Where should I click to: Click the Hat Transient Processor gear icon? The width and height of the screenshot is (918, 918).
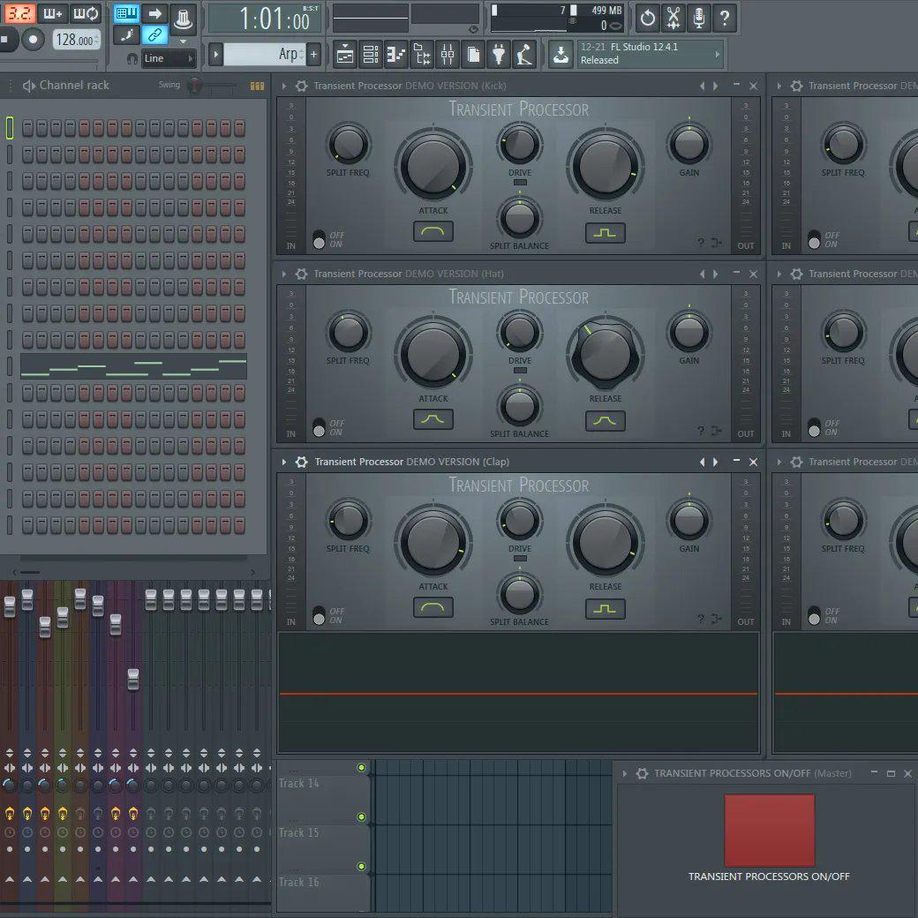(x=302, y=274)
